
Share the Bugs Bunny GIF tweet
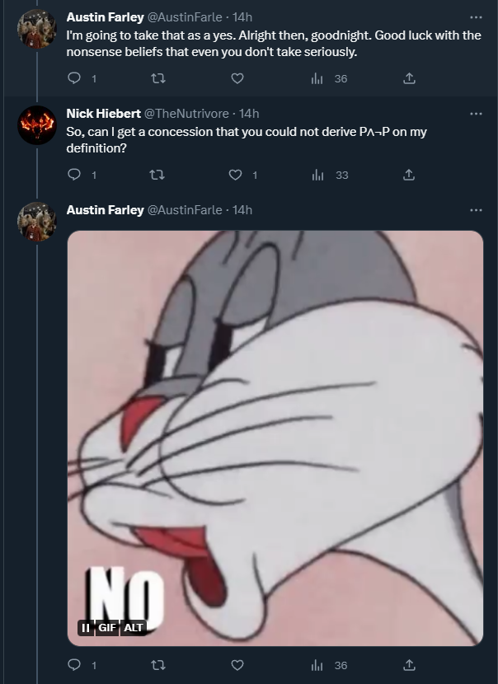pos(408,665)
